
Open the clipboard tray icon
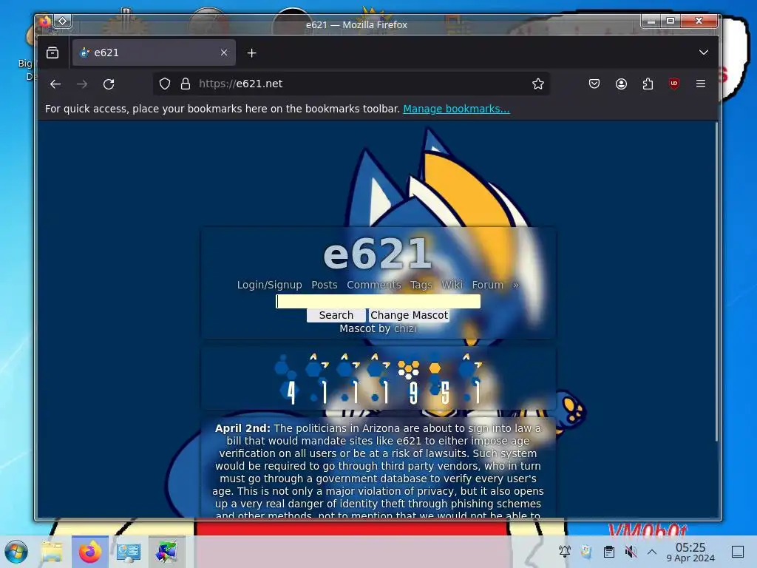(x=609, y=551)
